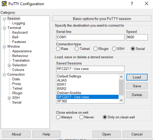Open the Behaviour settings category
The image size is (153, 140).
[x=20, y=56]
